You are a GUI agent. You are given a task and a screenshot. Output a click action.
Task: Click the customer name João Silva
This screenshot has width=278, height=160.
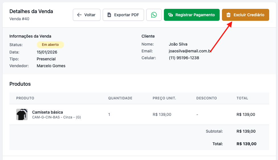coord(178,44)
